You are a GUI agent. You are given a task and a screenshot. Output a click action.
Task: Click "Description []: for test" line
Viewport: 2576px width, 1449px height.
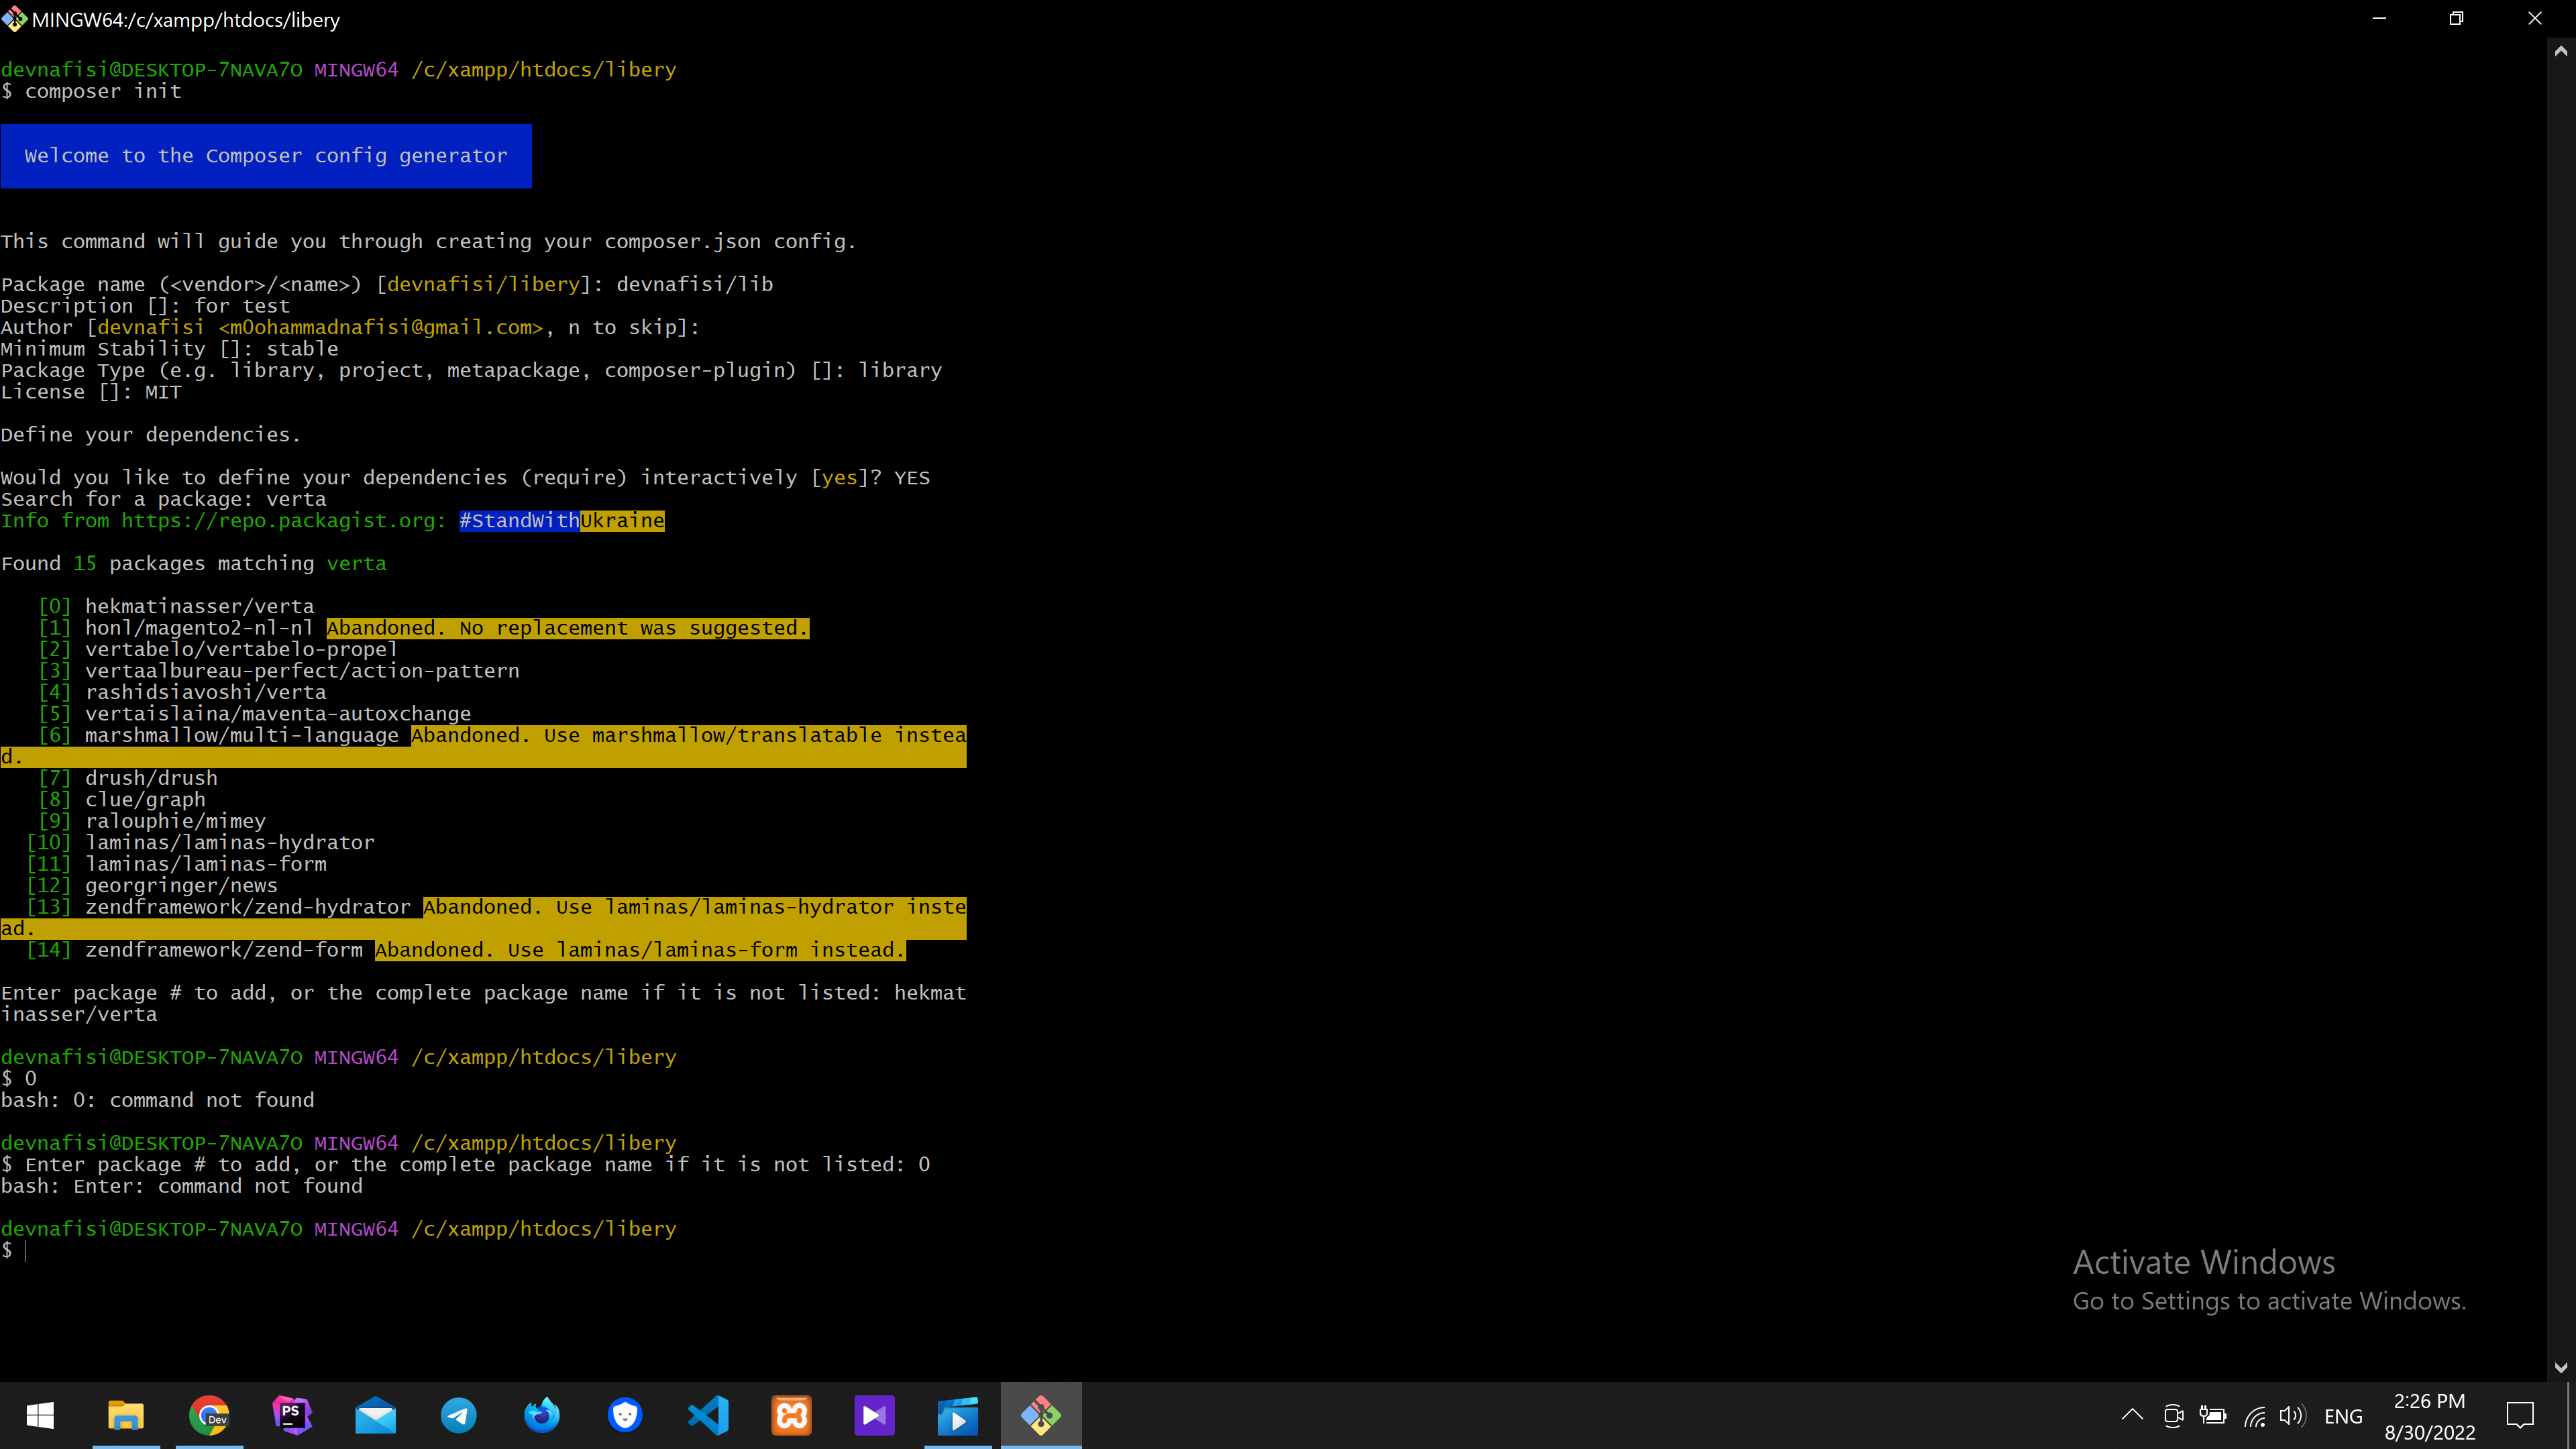146,306
